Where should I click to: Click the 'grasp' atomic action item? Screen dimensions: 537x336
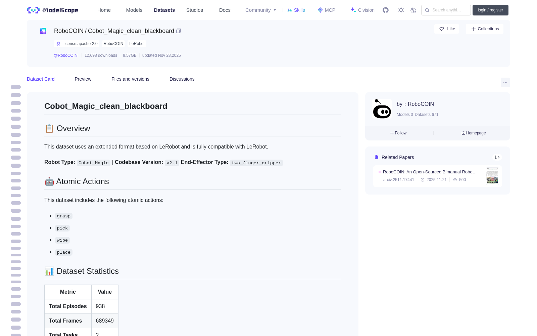coord(64,216)
